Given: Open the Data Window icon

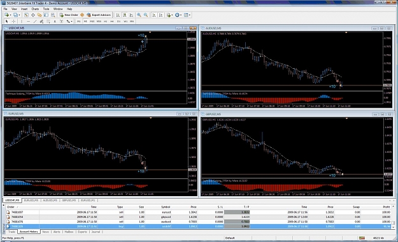Looking at the screenshot, I should click(x=33, y=15).
